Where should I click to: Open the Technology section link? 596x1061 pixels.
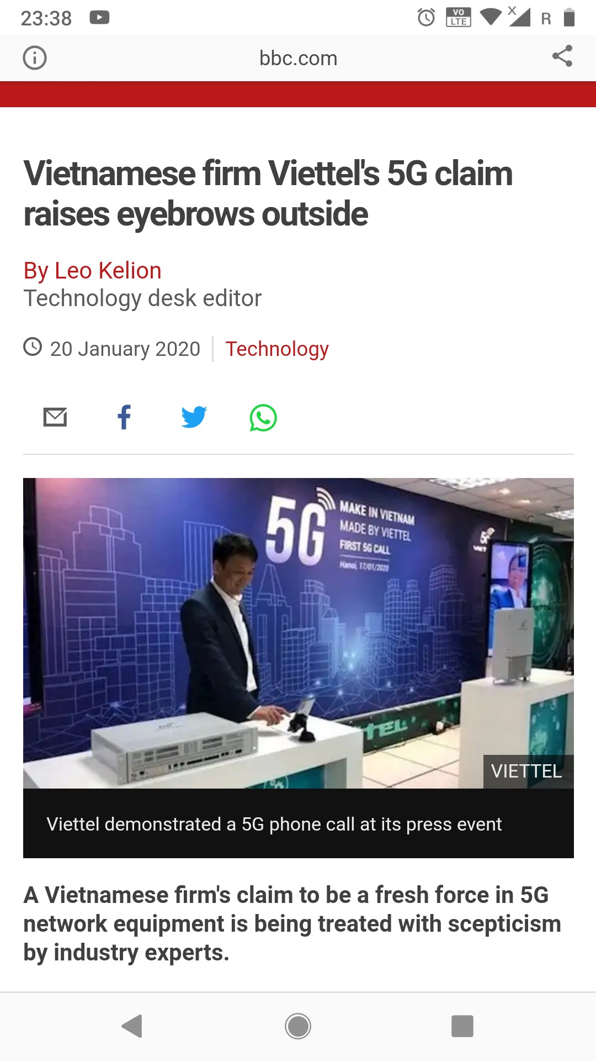277,349
